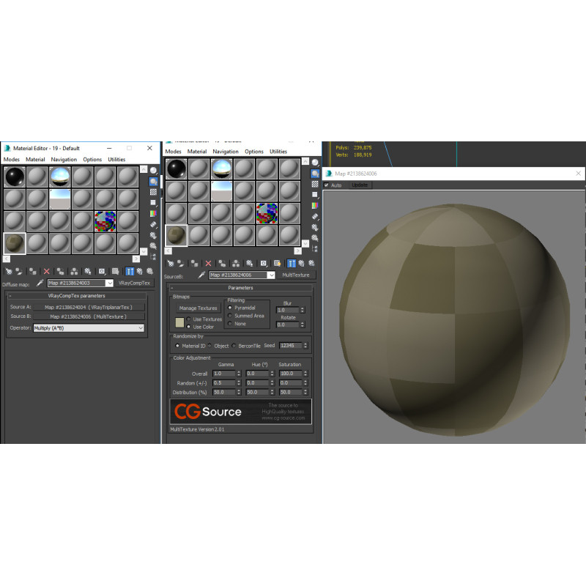This screenshot has height=586, width=586.
Task: Toggle the Auto checkbox in map preview window
Action: tap(327, 185)
